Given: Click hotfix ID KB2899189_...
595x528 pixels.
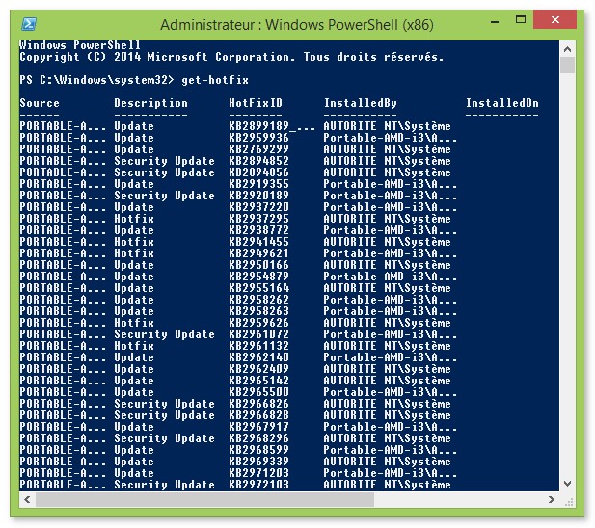Looking at the screenshot, I should (272, 126).
